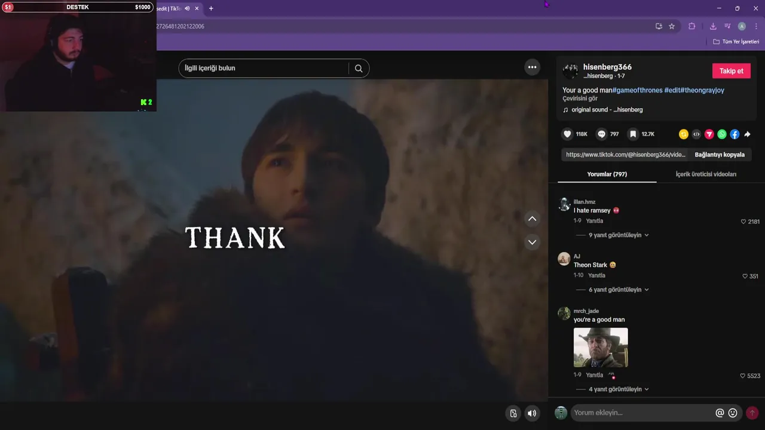Image resolution: width=765 pixels, height=430 pixels.
Task: Switch to Yorumlar (797) tab
Action: pyautogui.click(x=607, y=174)
